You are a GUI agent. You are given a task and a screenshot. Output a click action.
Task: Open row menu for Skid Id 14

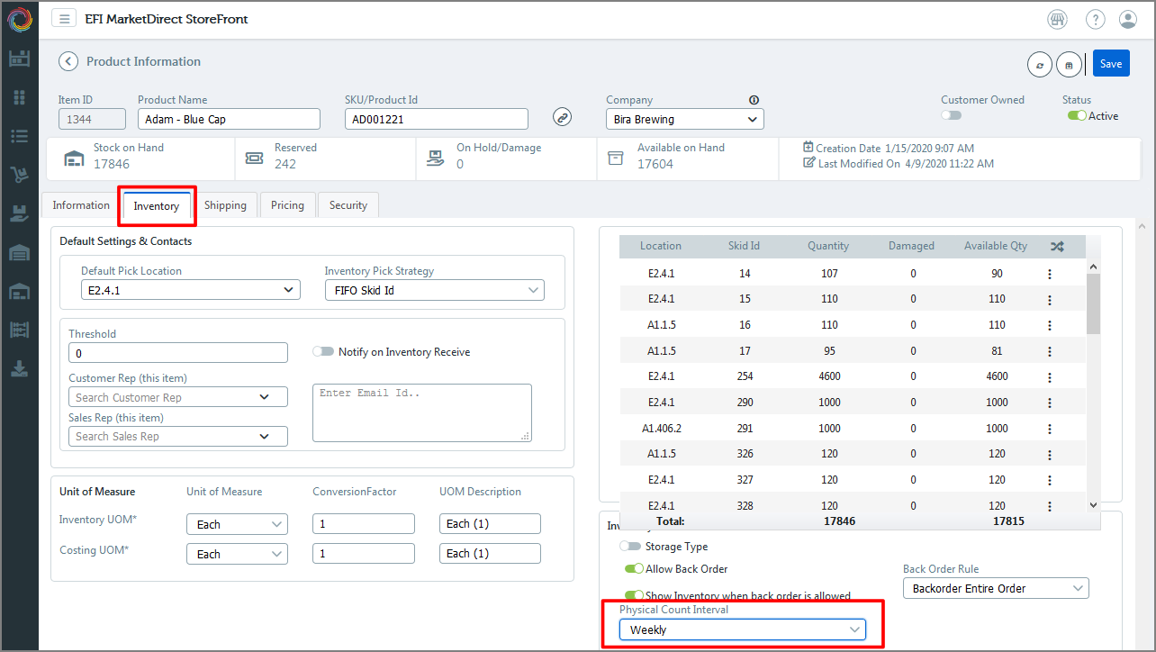point(1050,274)
